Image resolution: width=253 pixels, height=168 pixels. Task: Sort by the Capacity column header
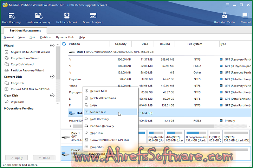(x=121, y=44)
